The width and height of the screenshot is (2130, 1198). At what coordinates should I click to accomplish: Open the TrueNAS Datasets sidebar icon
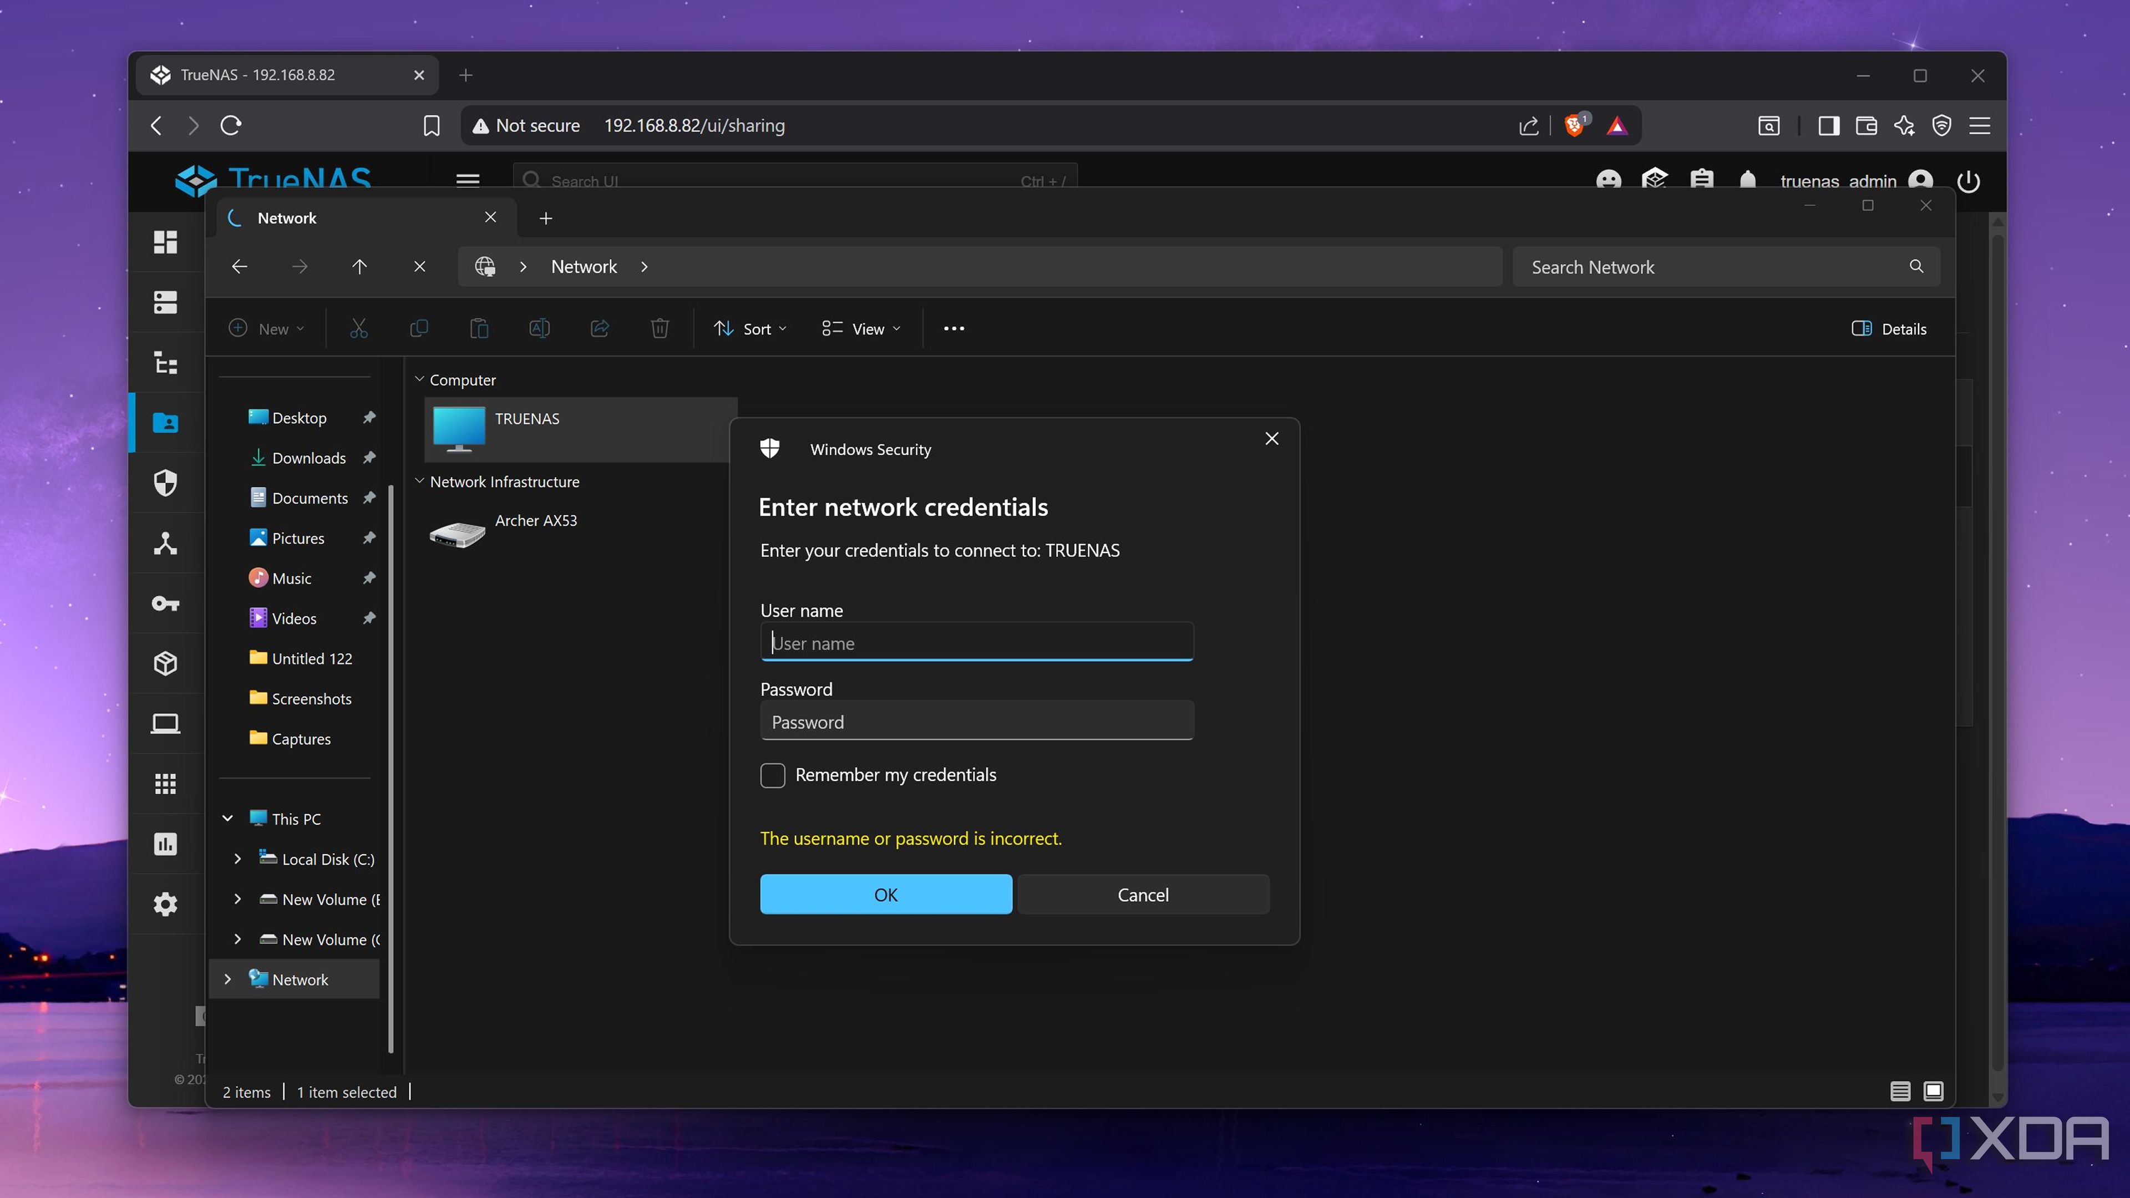click(x=165, y=362)
